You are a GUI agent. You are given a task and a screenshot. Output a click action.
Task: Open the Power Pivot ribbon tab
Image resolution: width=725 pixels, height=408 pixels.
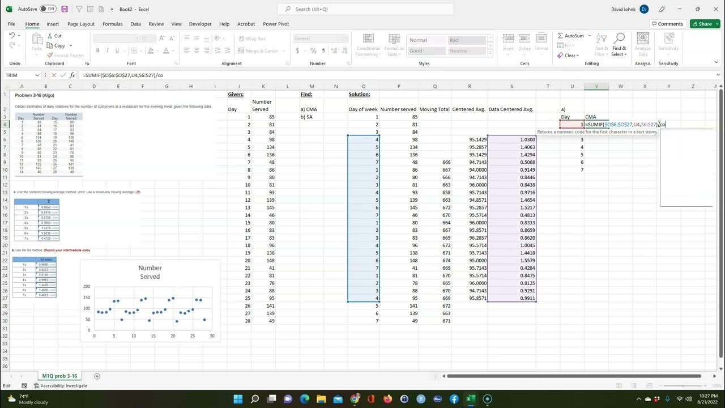[276, 24]
